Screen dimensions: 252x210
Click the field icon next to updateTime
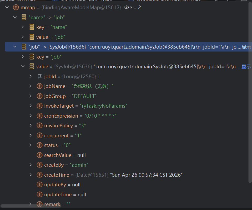39,195
